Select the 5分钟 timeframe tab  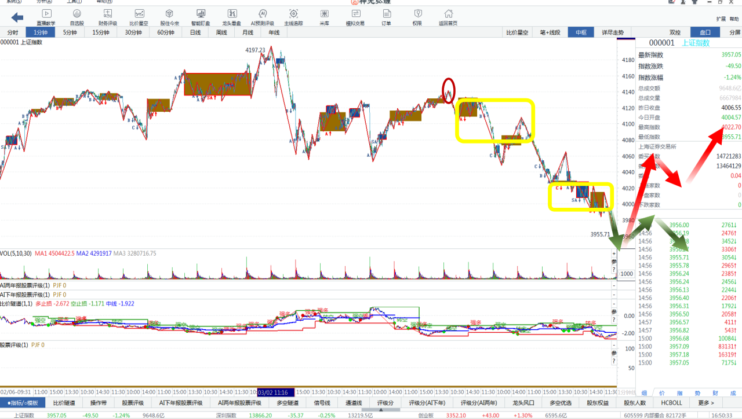click(70, 32)
